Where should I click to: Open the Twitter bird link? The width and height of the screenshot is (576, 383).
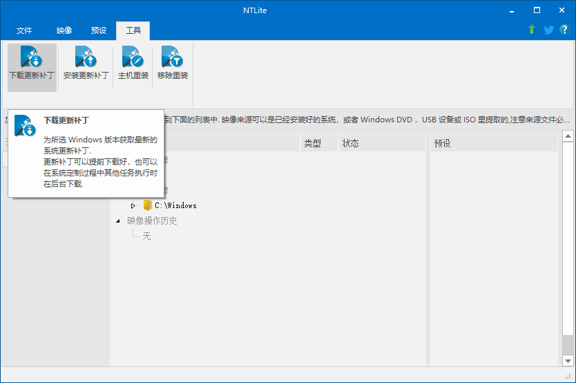[548, 30]
